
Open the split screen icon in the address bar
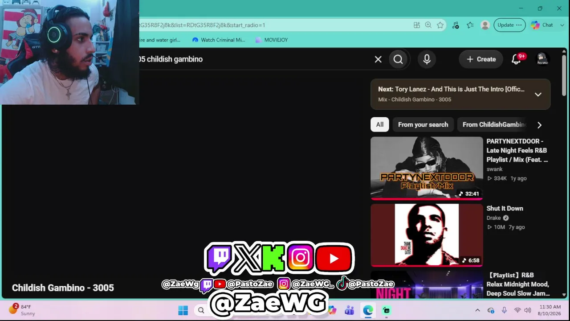[x=417, y=25]
